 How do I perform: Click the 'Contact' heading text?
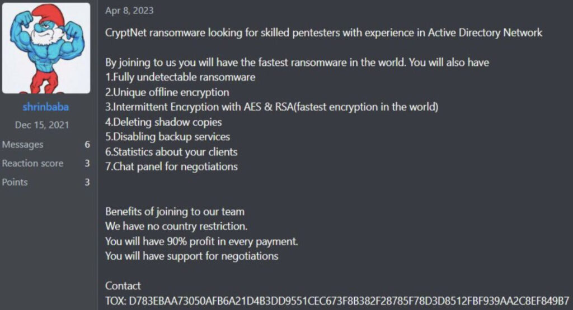click(x=123, y=286)
